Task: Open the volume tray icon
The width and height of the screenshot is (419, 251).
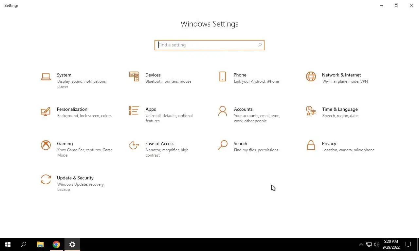Action: 376,244
